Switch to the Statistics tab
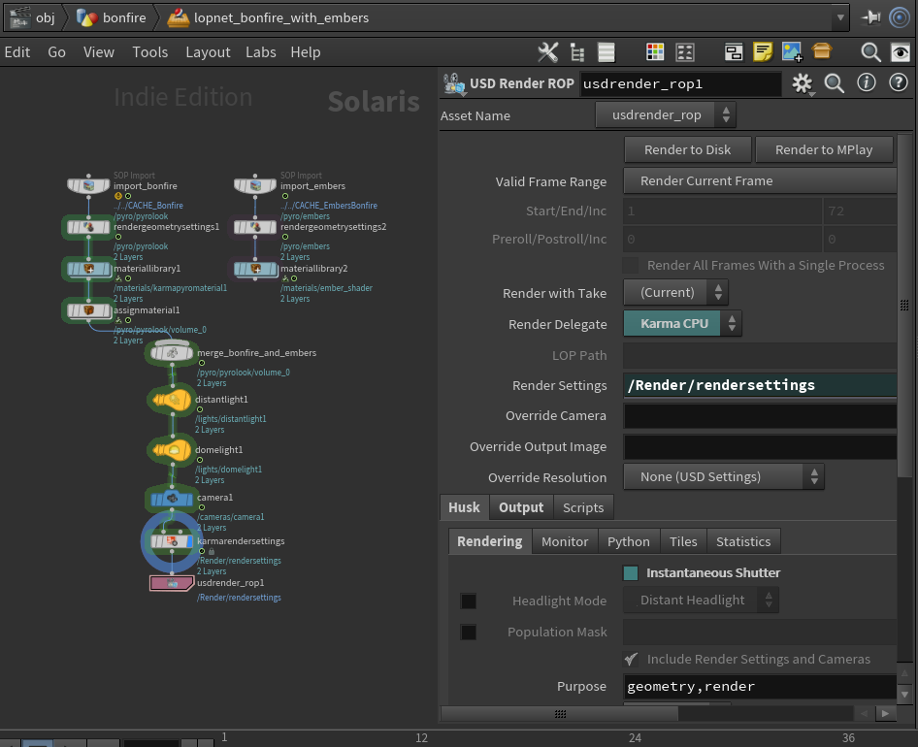 [743, 541]
